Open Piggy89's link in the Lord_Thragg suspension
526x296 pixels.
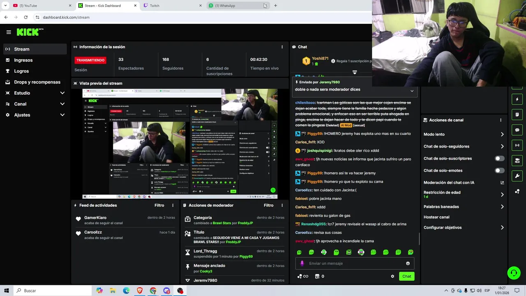pyautogui.click(x=246, y=257)
